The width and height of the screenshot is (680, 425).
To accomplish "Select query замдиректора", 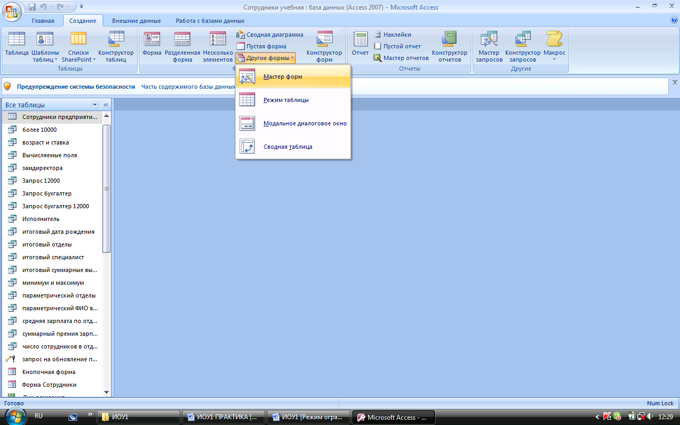I will (x=53, y=168).
